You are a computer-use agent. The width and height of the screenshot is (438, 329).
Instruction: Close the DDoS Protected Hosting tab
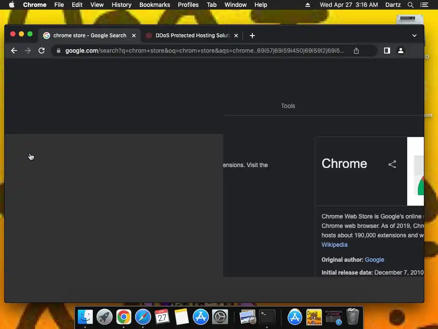point(236,36)
